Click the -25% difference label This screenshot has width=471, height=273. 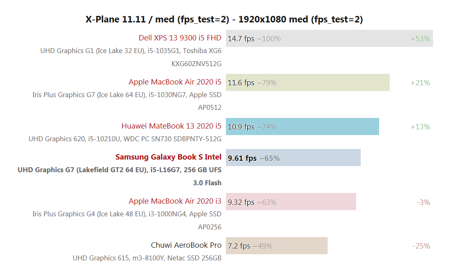pyautogui.click(x=421, y=246)
